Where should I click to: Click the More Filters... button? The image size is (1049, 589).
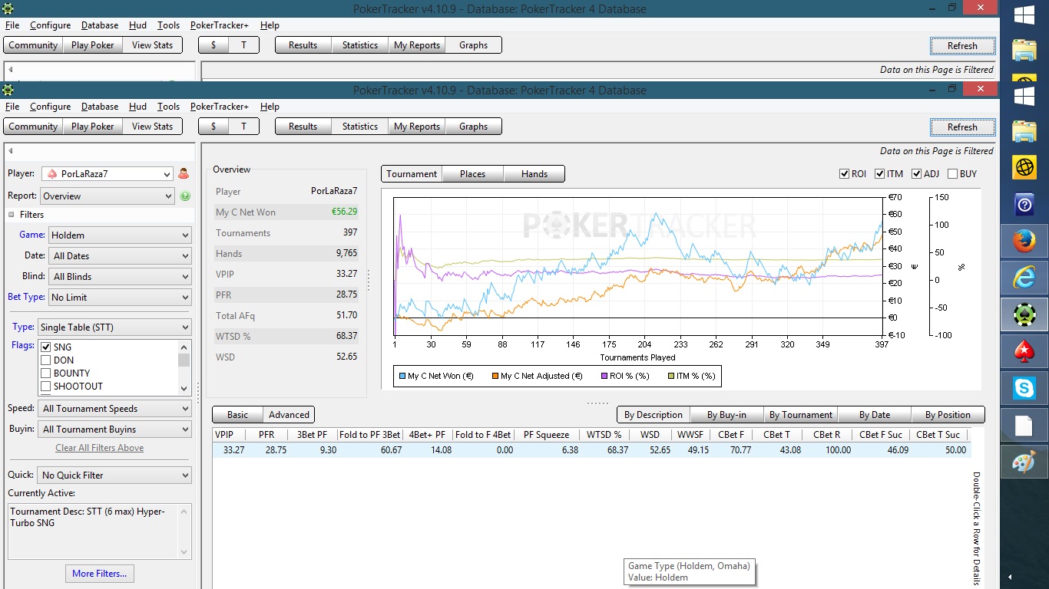click(x=99, y=574)
